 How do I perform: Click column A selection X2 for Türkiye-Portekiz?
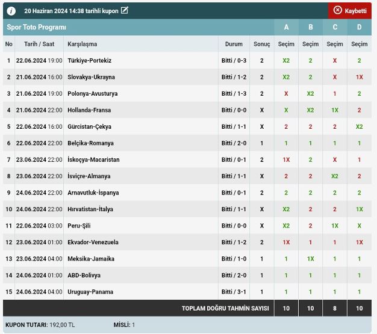click(286, 61)
